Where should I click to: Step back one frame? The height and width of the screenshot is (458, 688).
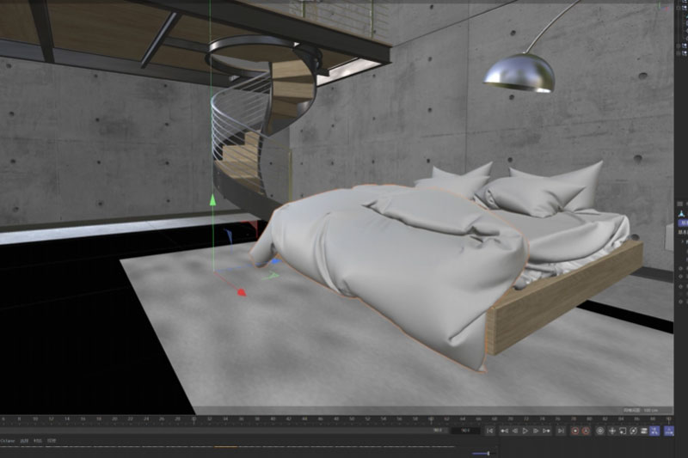pos(514,431)
